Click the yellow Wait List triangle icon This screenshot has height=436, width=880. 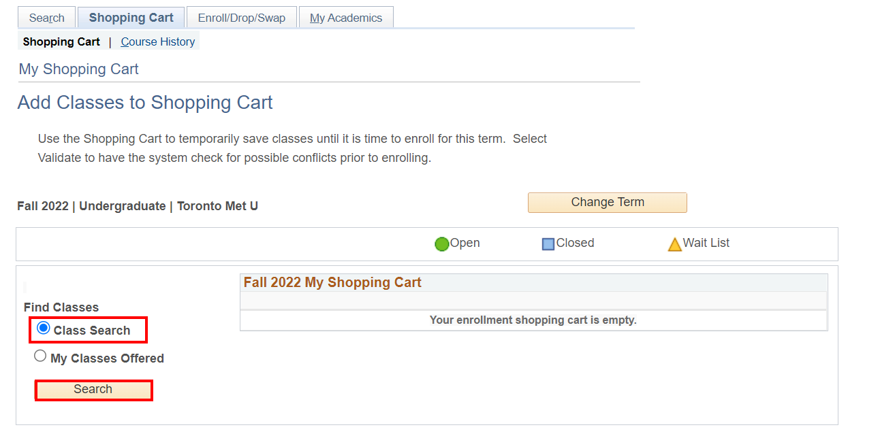pos(674,244)
